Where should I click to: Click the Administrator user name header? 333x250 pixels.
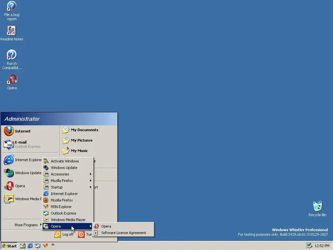[x=22, y=119]
